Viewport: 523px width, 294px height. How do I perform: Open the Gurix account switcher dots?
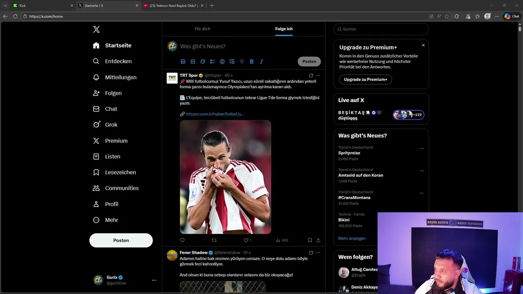point(154,280)
